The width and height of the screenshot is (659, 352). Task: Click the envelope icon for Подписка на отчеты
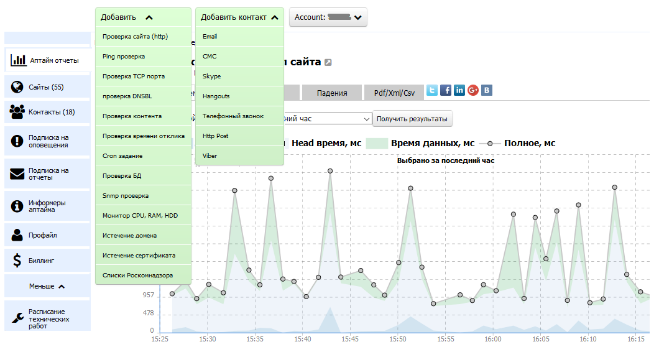[x=17, y=174]
